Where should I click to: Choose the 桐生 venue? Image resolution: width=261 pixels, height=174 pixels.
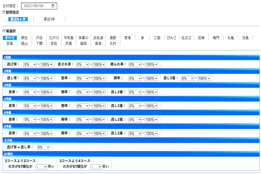(24, 37)
